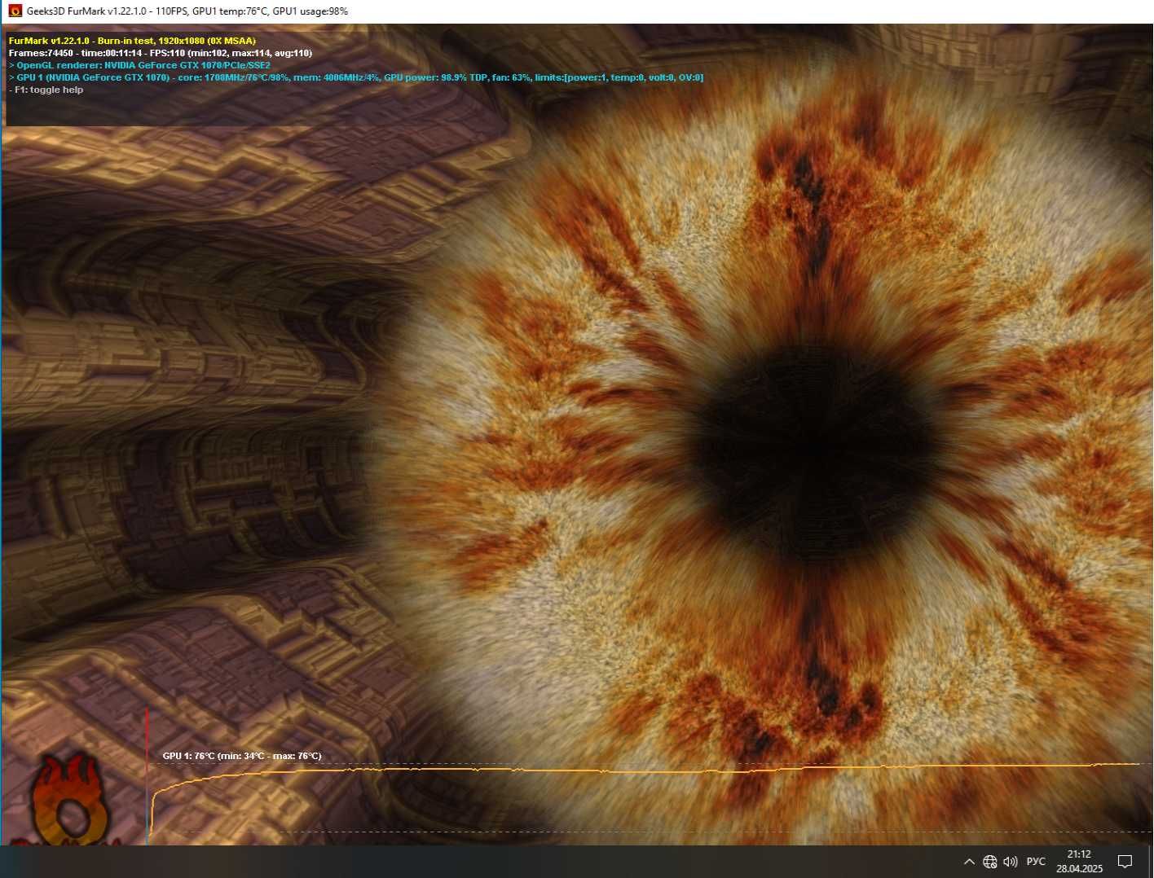Open the notification center icon
The height and width of the screenshot is (878, 1154).
(x=1125, y=862)
